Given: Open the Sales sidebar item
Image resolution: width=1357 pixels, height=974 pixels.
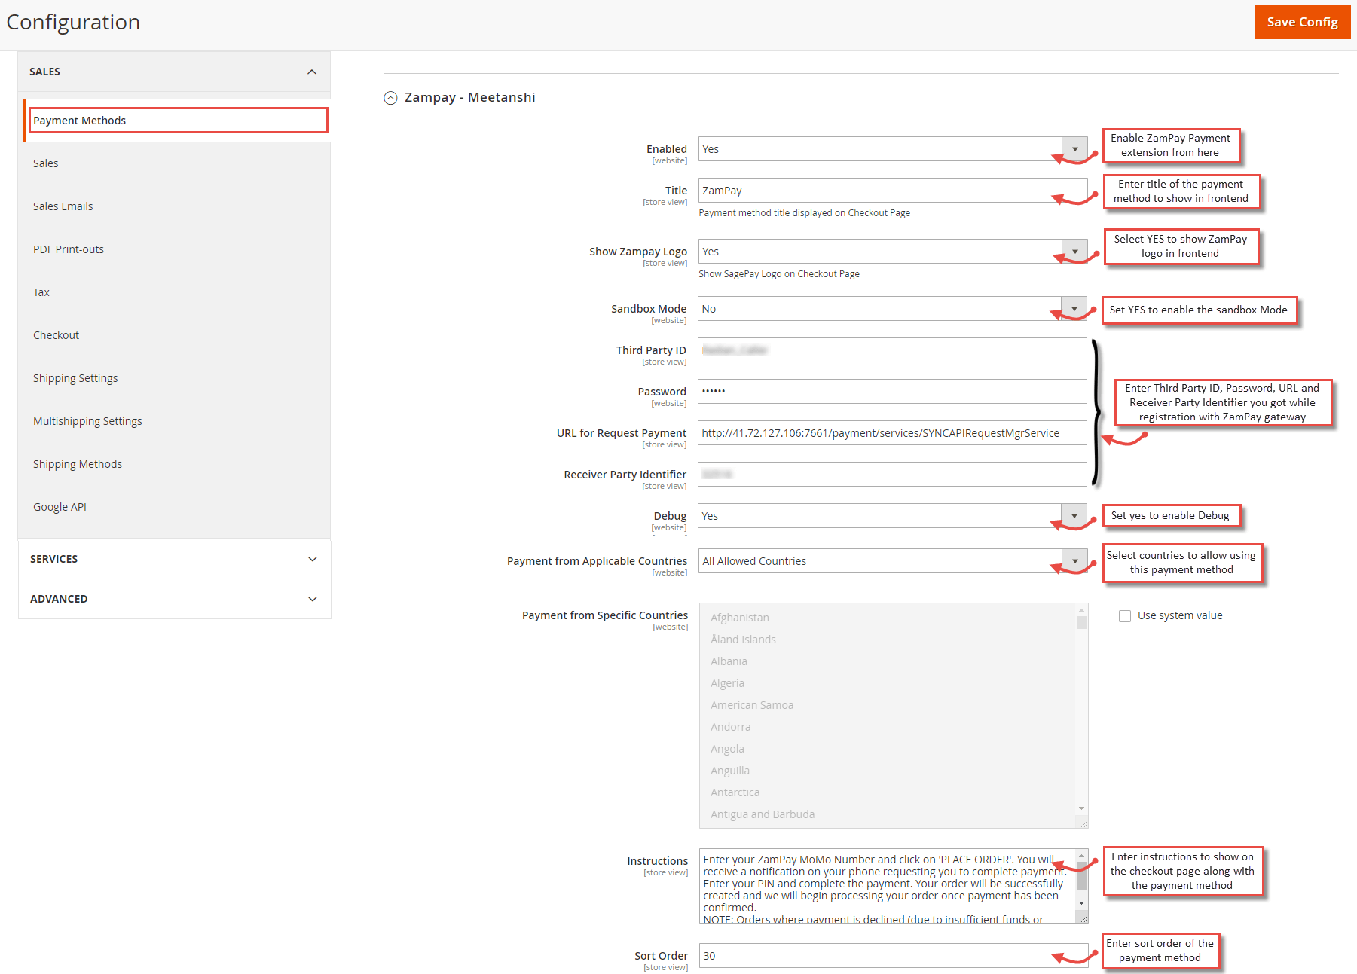Looking at the screenshot, I should tap(45, 163).
